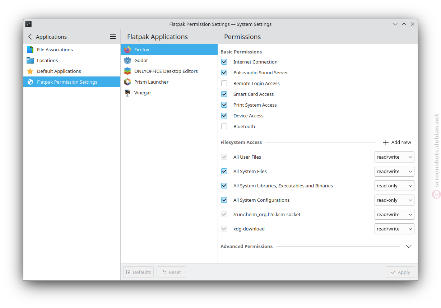Go back using the arrow beside Applications
Image resolution: width=441 pixels, height=308 pixels.
pos(30,37)
